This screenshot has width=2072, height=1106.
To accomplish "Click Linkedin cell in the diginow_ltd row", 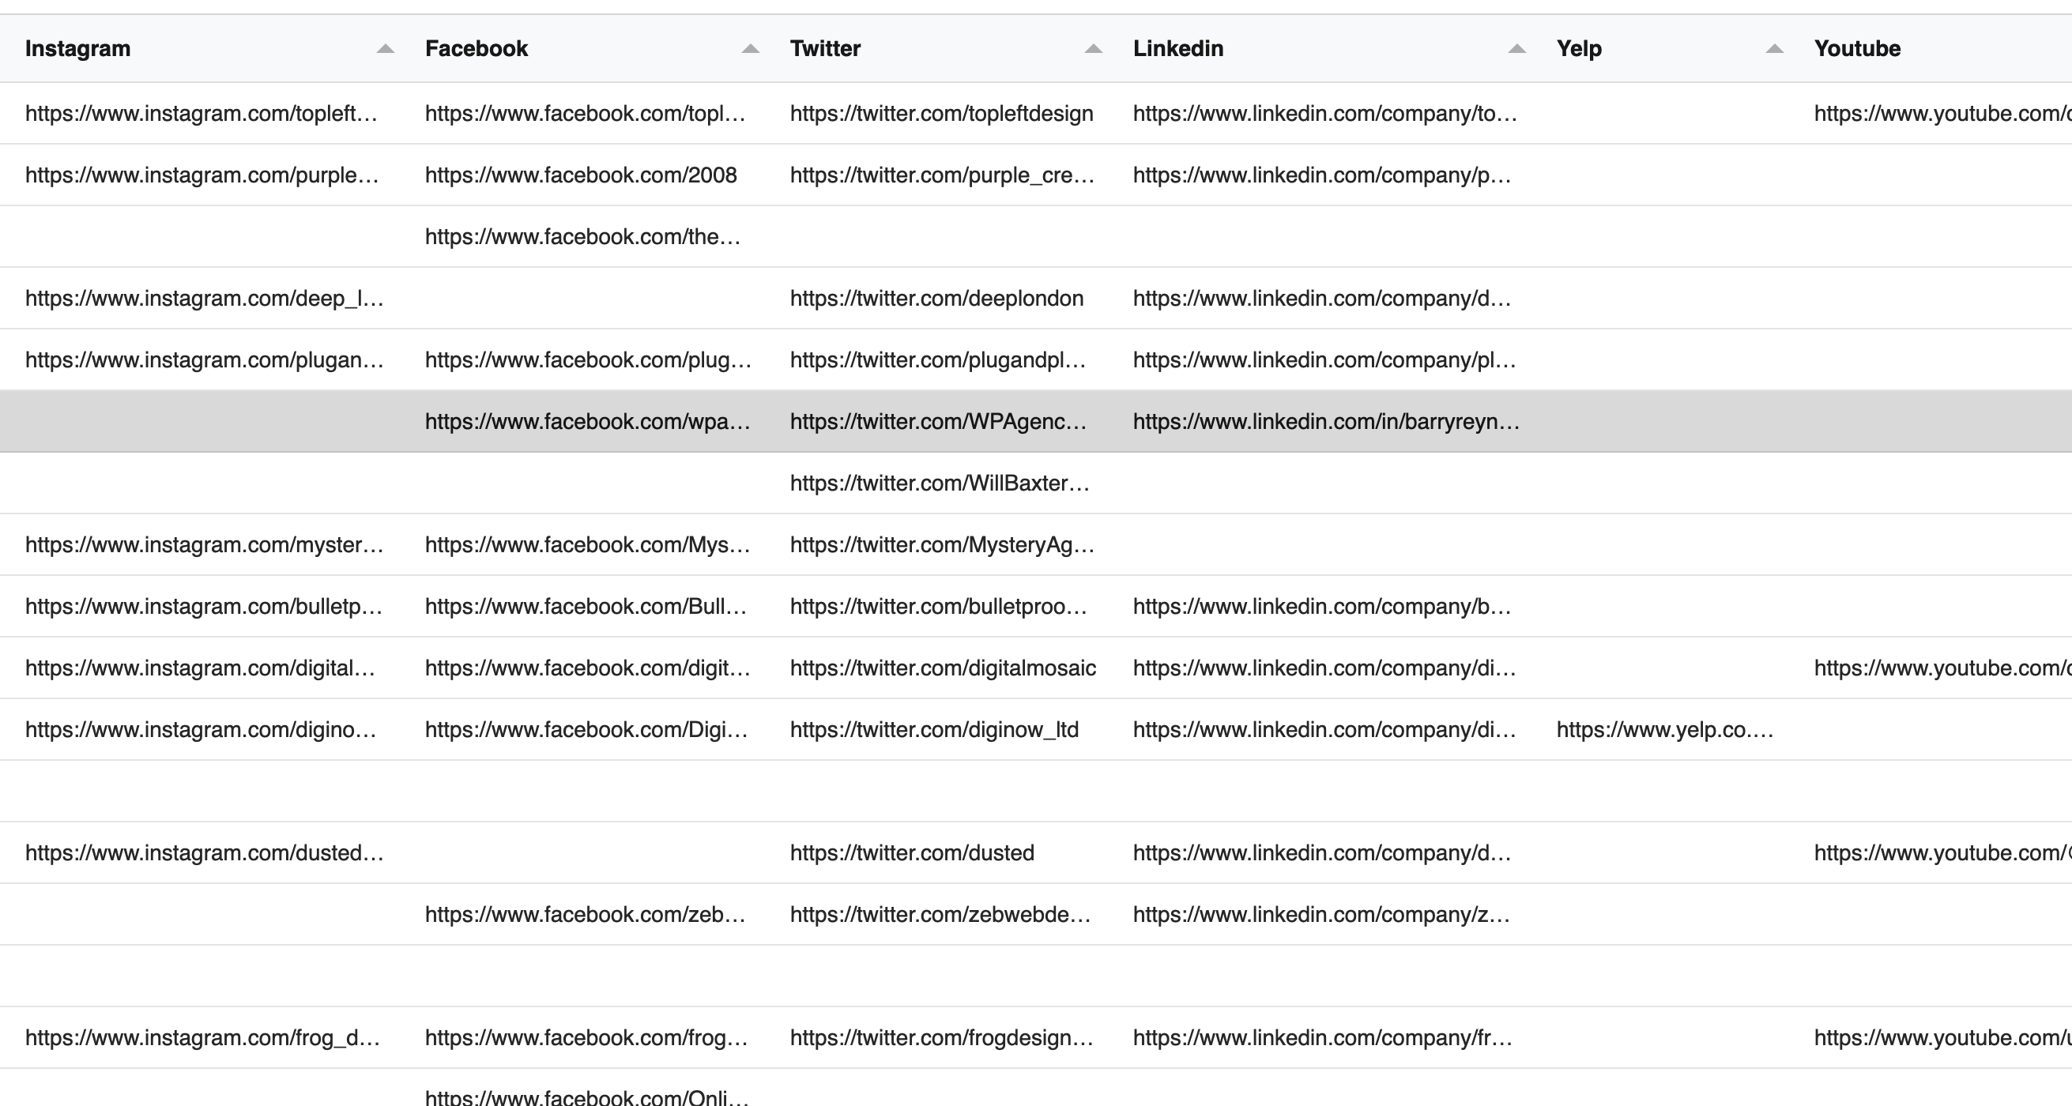I will (1324, 729).
